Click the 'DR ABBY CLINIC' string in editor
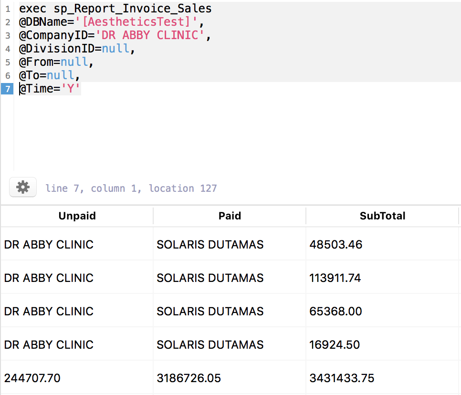461x395 pixels. 150,35
